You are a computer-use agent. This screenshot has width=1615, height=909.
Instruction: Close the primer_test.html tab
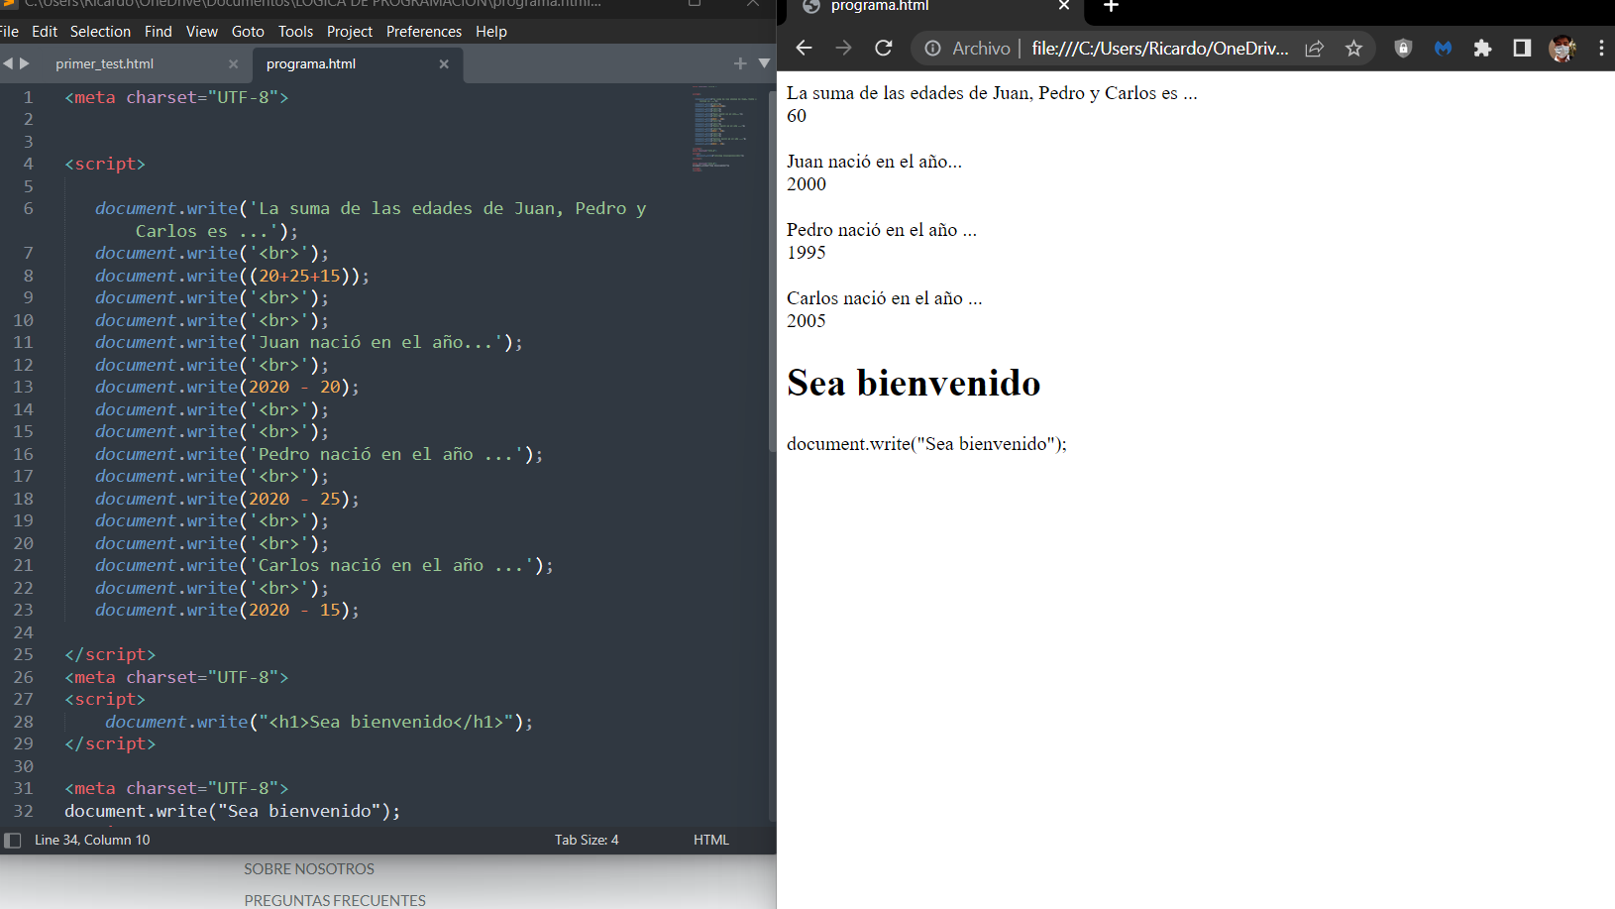click(x=233, y=64)
